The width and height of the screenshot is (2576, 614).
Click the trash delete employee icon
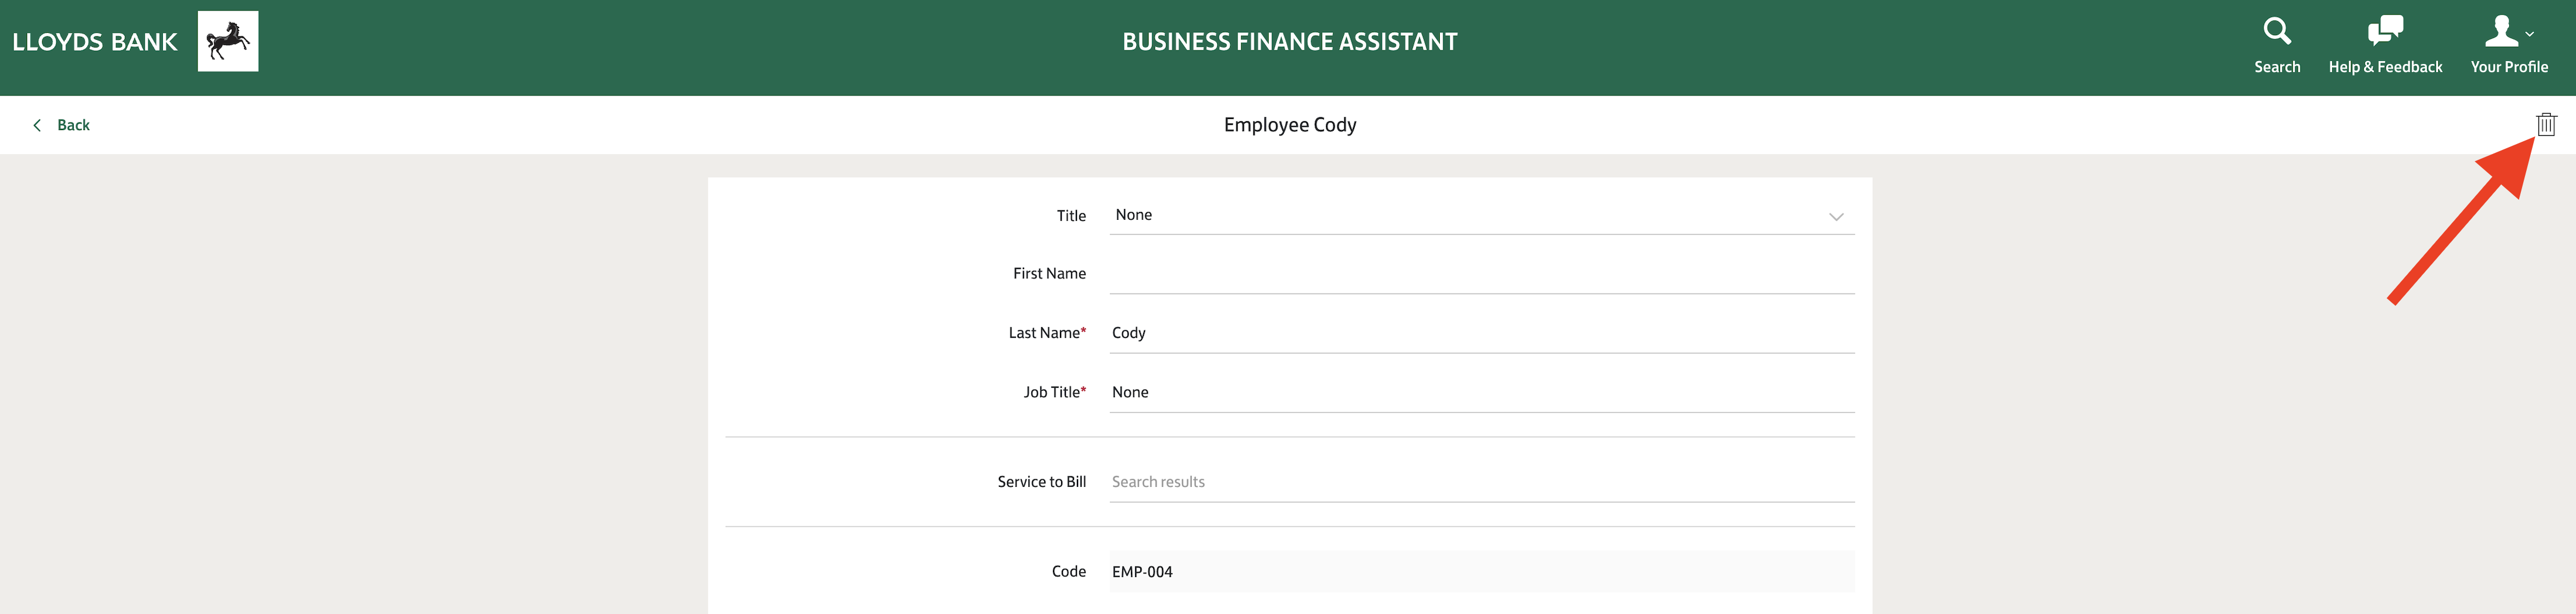[x=2545, y=124]
